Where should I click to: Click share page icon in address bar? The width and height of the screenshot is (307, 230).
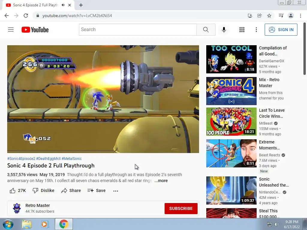coord(259,16)
